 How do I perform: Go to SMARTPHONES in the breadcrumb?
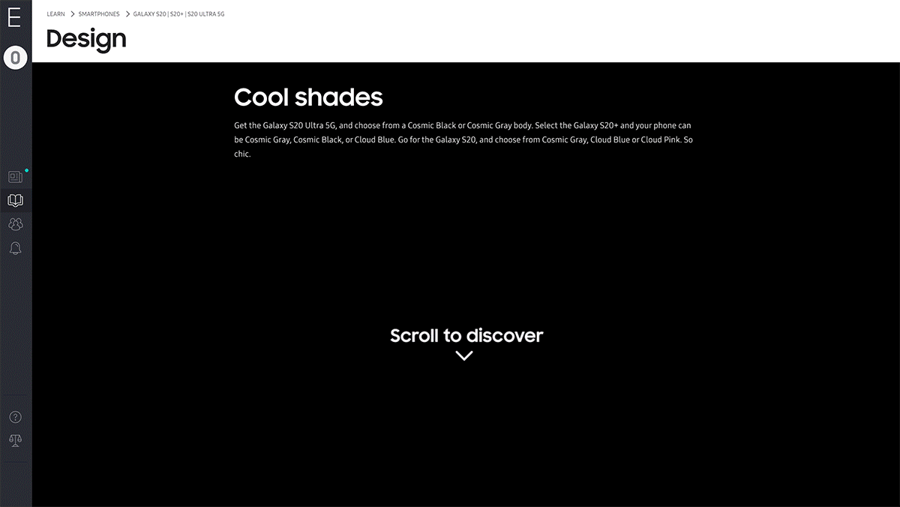click(99, 14)
